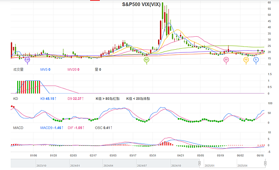Click the 量 0 volume value

point(98,70)
